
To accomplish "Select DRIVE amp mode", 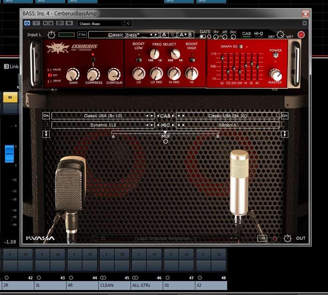I will tap(50, 81).
